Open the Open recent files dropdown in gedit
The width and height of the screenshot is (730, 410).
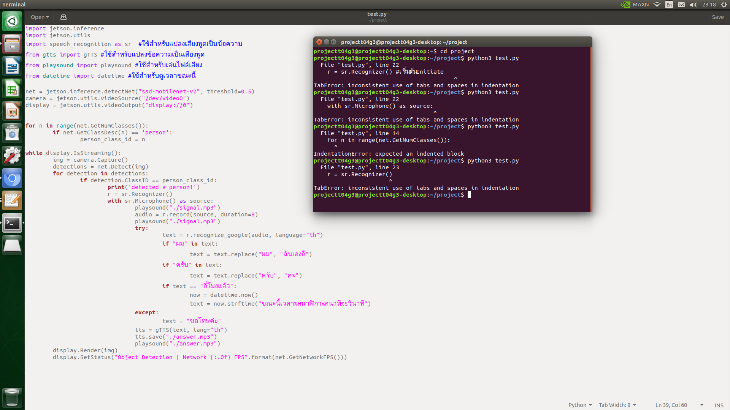tap(40, 17)
